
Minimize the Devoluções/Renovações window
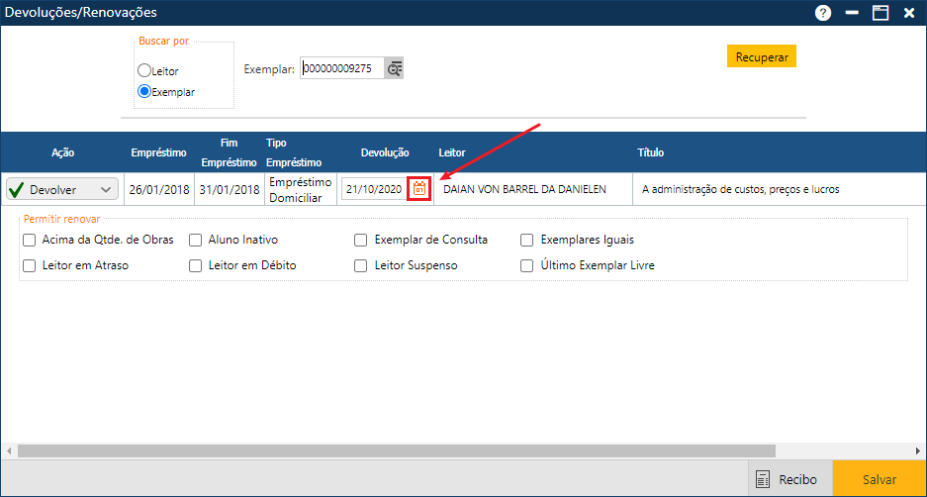tap(852, 13)
